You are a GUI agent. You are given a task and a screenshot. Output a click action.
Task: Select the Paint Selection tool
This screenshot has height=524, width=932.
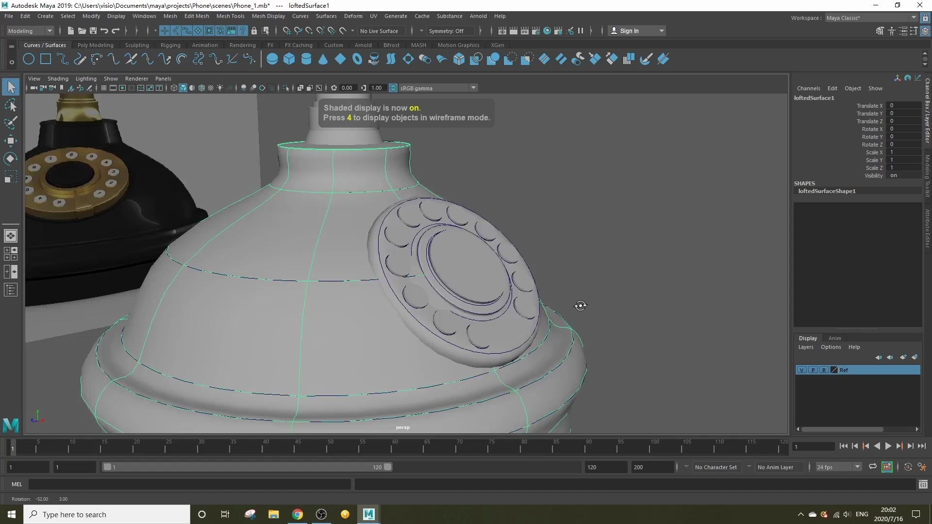[x=11, y=122]
